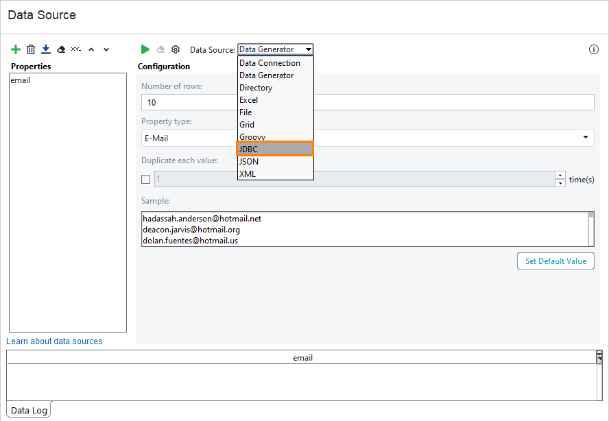Viewport: 609px width, 421px height.
Task: Increment the time(s) value with spinner arrow
Action: pyautogui.click(x=560, y=175)
